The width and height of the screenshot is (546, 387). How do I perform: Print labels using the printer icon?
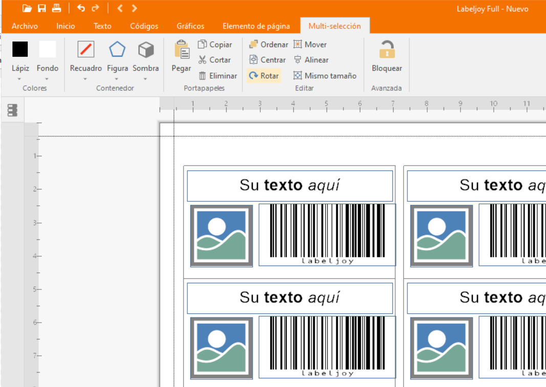56,8
